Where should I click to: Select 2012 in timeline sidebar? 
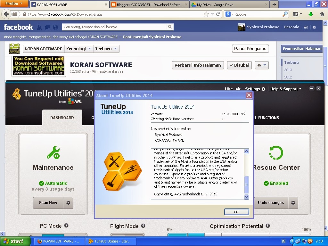(288, 77)
